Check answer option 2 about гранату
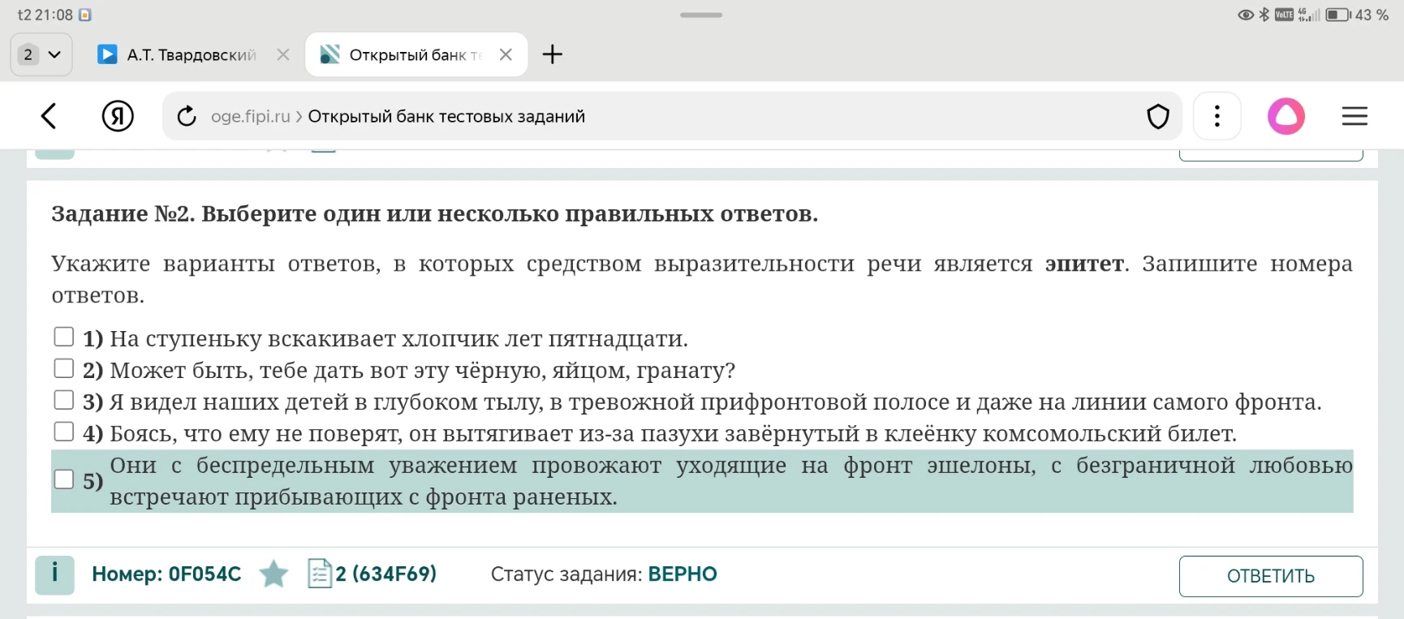The image size is (1404, 619). [64, 368]
